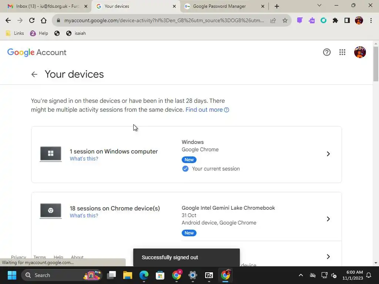Open the browser home page
The width and height of the screenshot is (379, 284).
[44, 21]
